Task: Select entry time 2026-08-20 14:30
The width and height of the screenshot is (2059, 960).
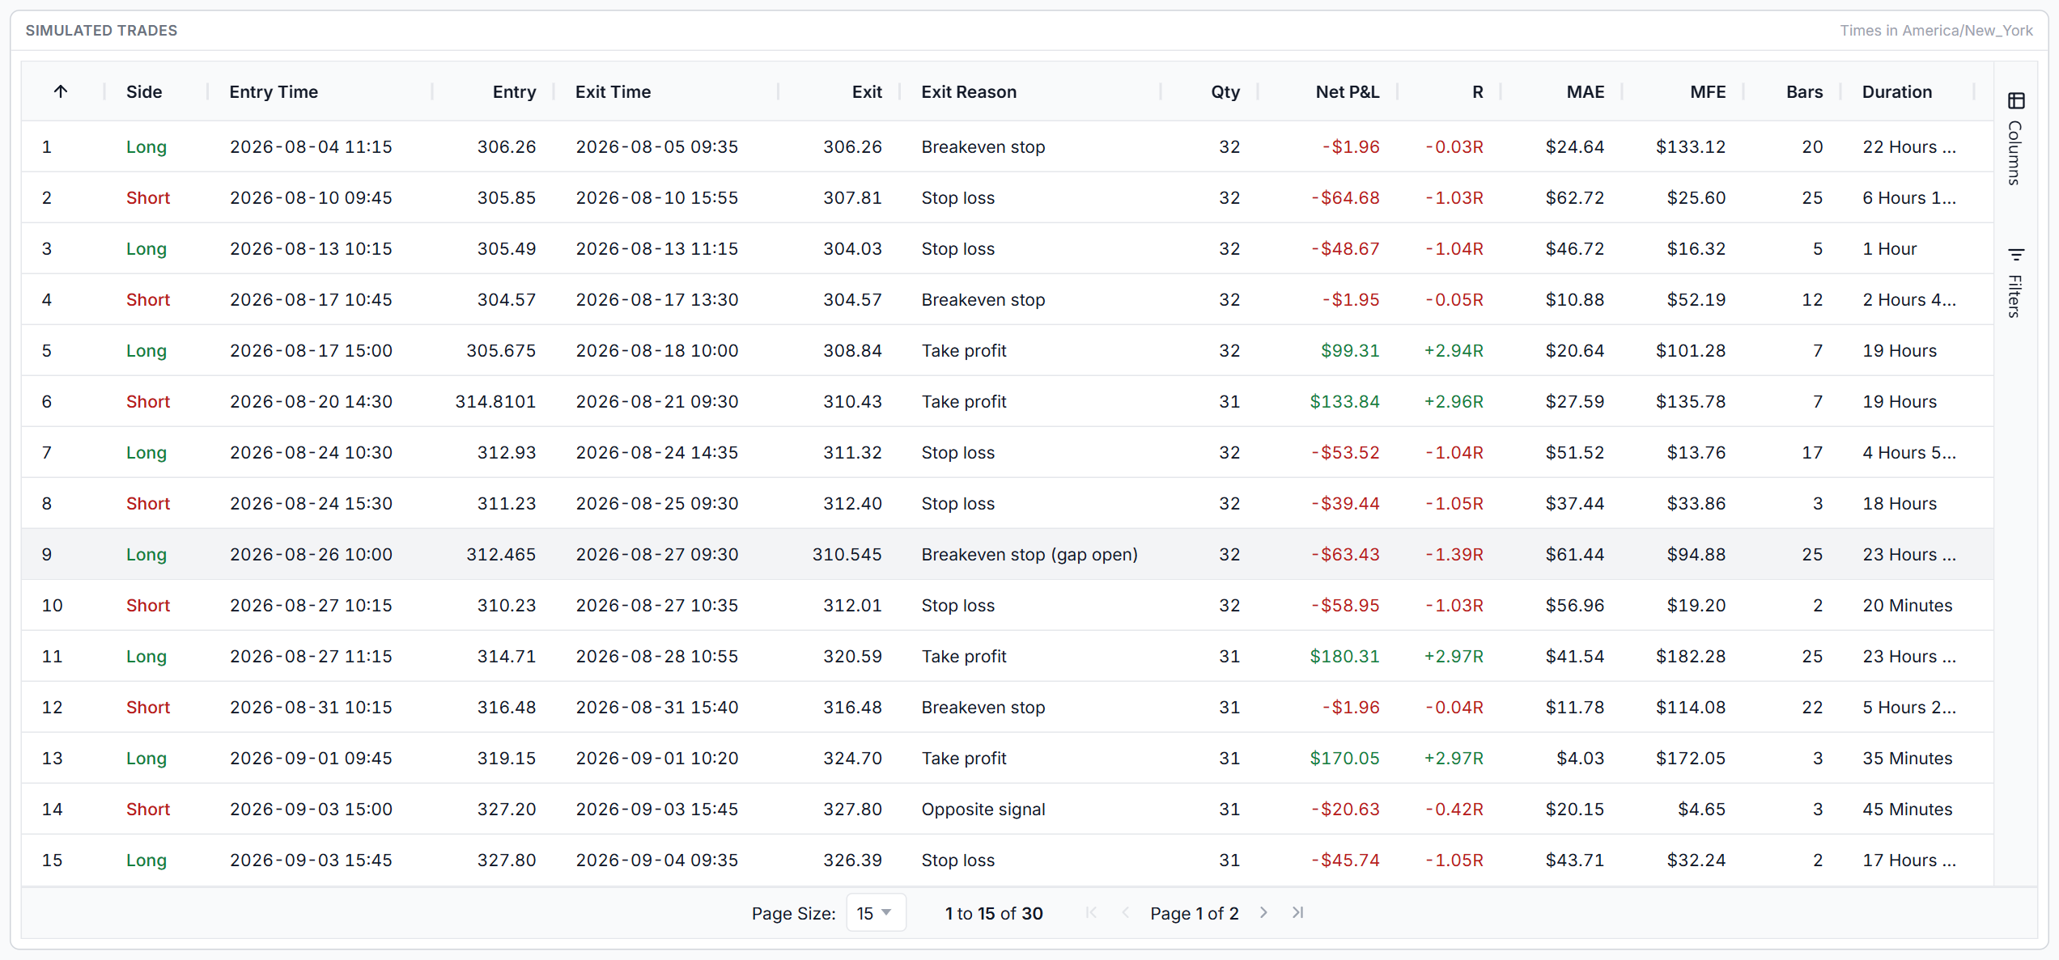Action: click(311, 402)
